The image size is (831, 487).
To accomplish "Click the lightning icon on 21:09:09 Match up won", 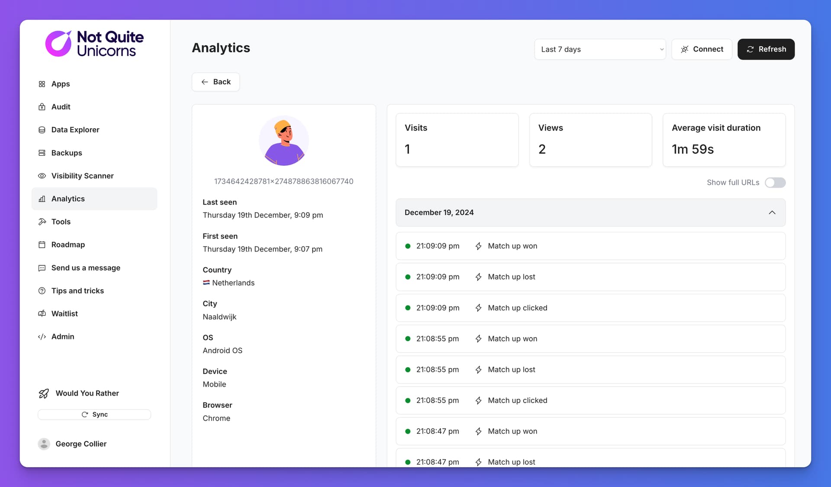I will point(478,246).
